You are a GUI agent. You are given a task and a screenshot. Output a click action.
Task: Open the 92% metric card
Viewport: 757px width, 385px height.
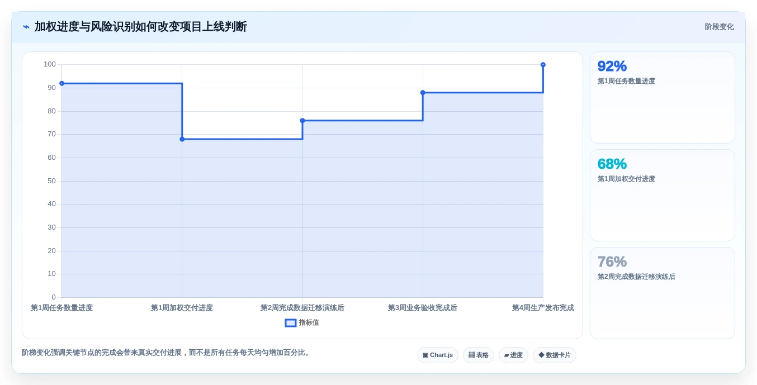click(x=663, y=98)
